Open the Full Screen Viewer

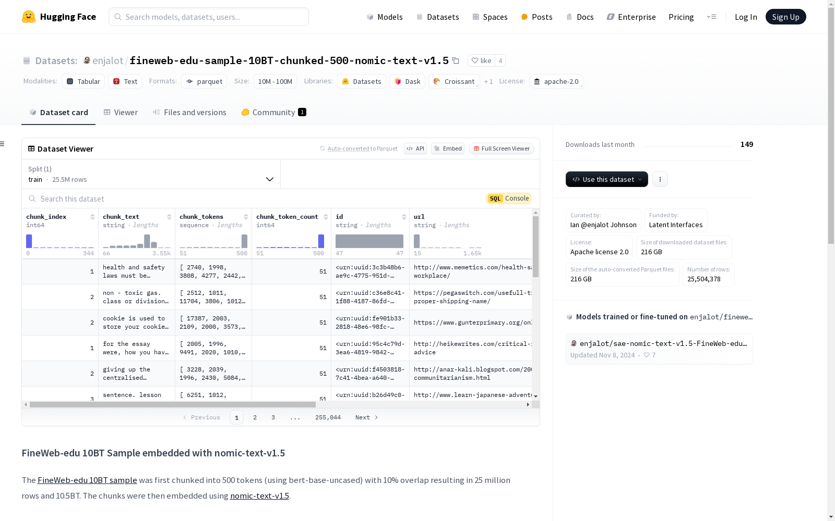502,148
